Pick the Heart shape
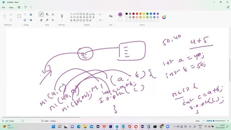Viewport: 231px width, 130px height. click(87, 20)
